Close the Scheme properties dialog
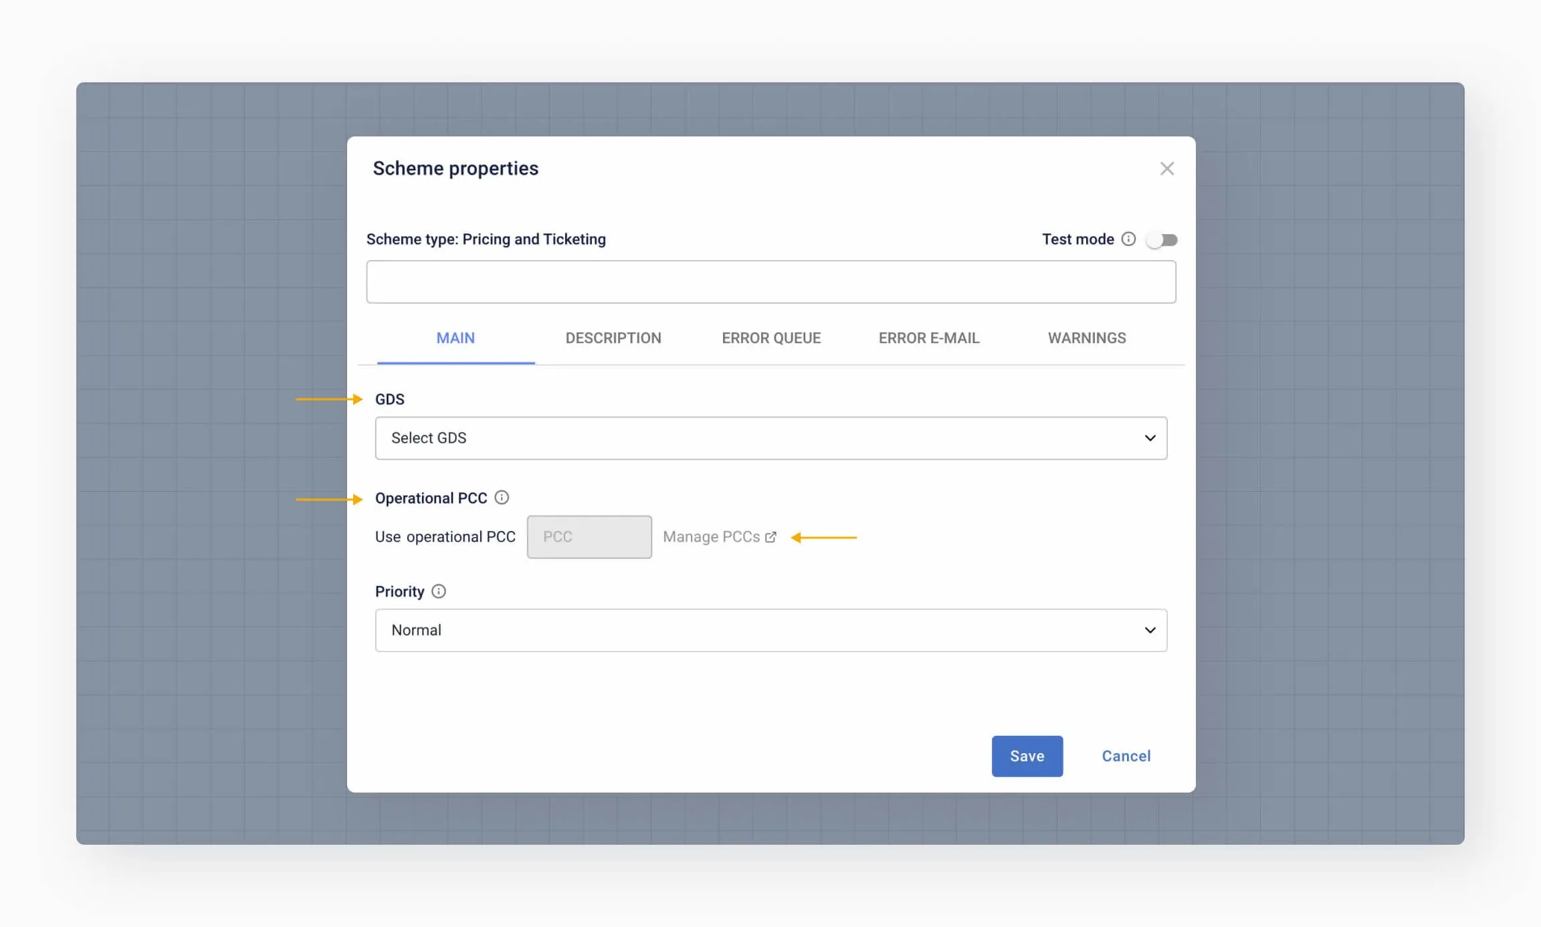The height and width of the screenshot is (927, 1541). coord(1166,169)
